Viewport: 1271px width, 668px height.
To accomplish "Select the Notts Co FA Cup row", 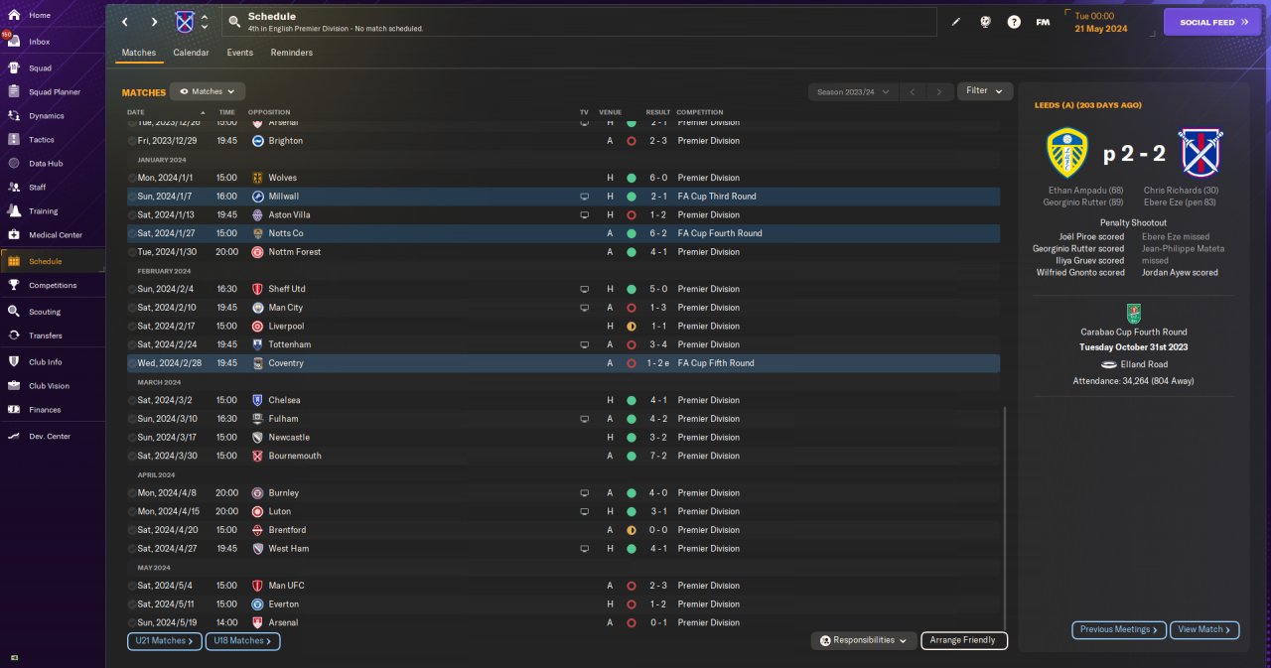I will pyautogui.click(x=563, y=233).
